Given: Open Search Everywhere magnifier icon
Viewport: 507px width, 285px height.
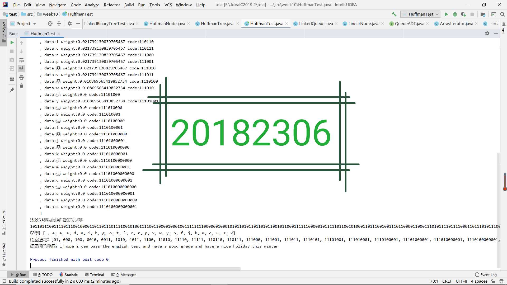Looking at the screenshot, I should pos(502,14).
